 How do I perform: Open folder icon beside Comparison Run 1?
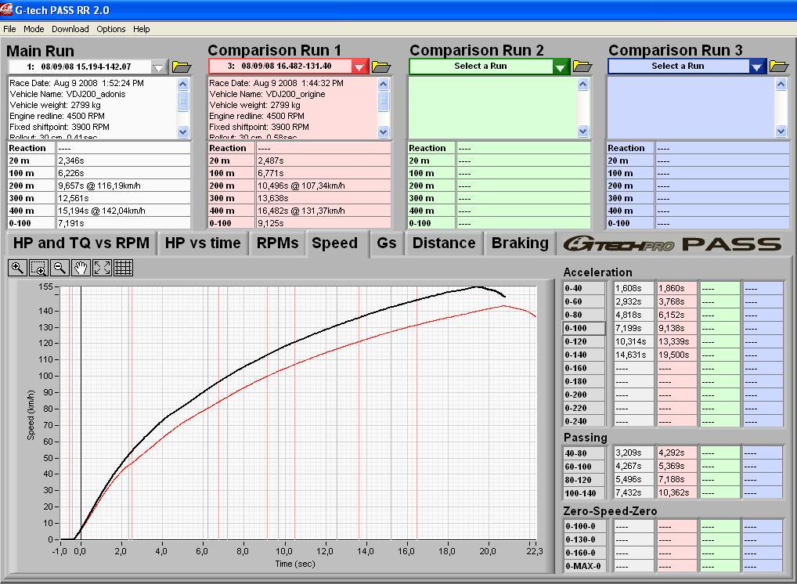point(381,67)
